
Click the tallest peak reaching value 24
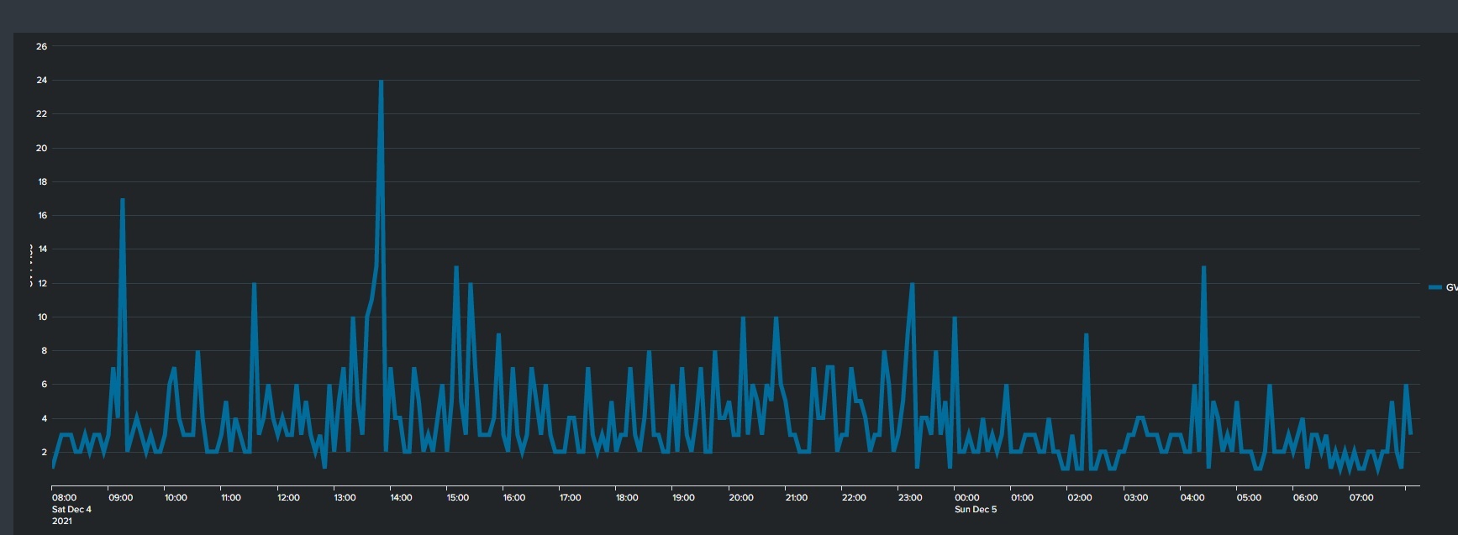click(x=381, y=82)
